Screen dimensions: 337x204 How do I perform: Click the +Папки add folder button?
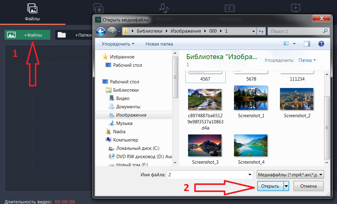point(74,35)
